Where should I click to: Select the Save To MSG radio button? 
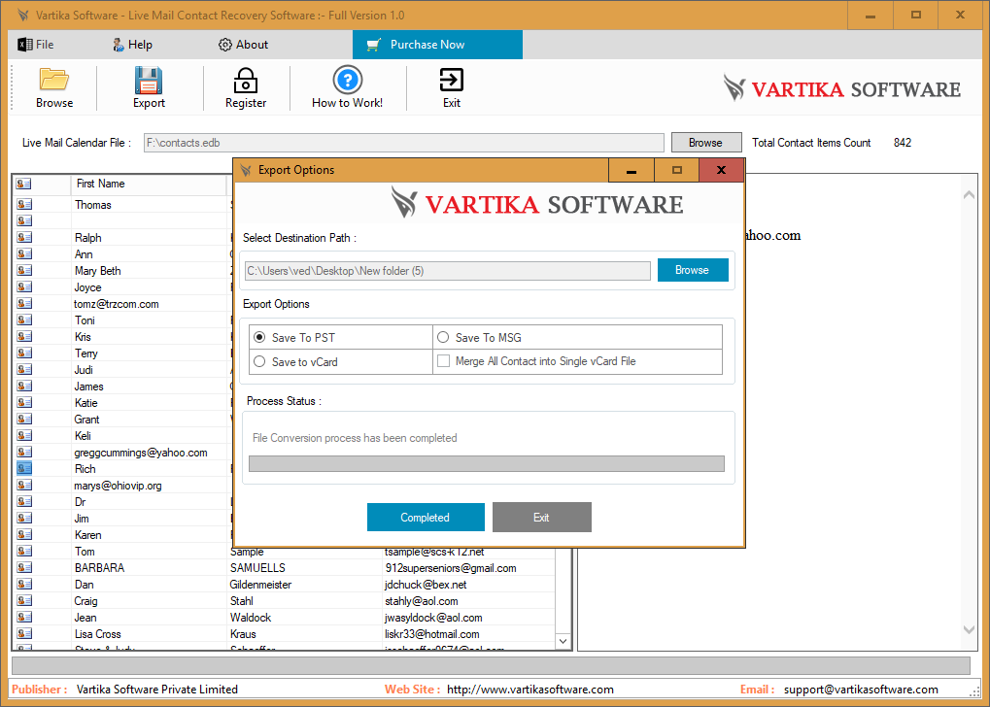point(443,338)
